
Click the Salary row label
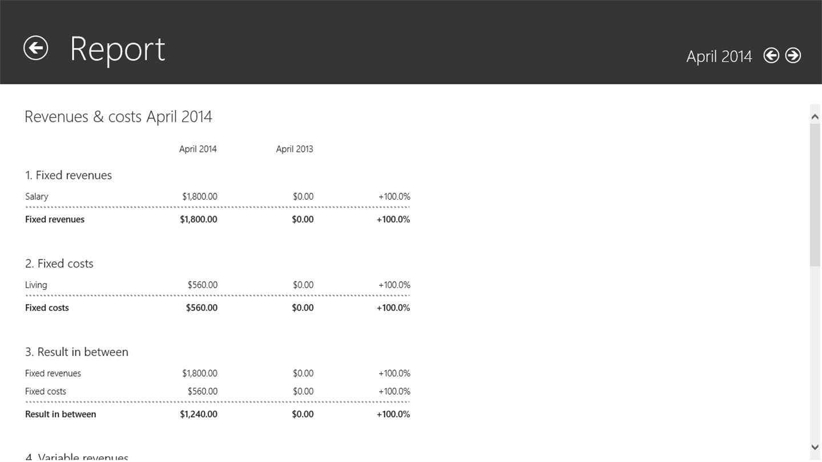[37, 196]
